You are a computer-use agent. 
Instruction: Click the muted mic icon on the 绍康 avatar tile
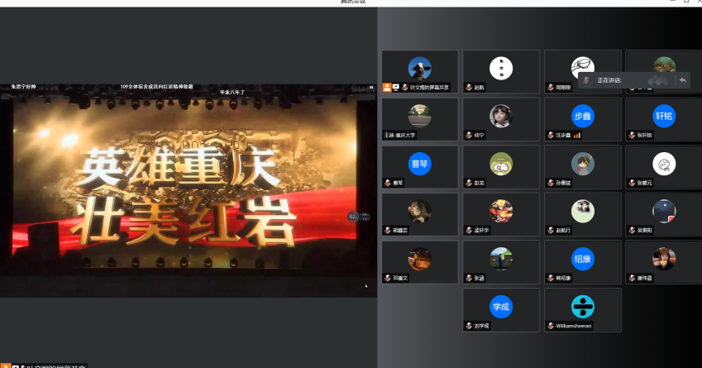pyautogui.click(x=551, y=278)
